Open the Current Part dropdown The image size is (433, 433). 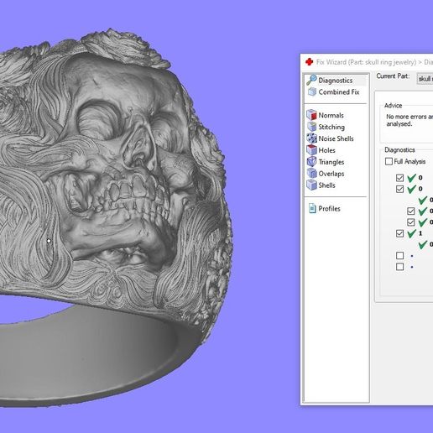[425, 79]
